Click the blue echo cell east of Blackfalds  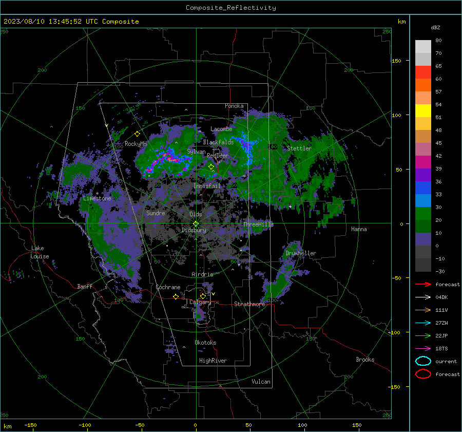tap(247, 146)
